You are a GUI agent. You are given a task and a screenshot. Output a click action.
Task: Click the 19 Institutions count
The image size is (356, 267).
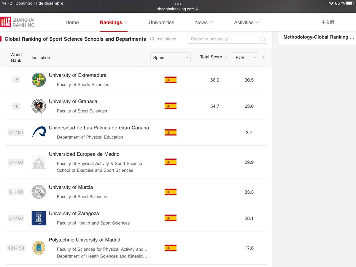163,39
